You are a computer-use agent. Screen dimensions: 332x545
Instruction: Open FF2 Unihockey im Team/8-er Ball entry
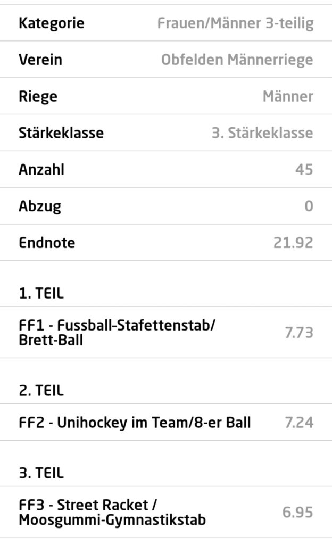135,423
